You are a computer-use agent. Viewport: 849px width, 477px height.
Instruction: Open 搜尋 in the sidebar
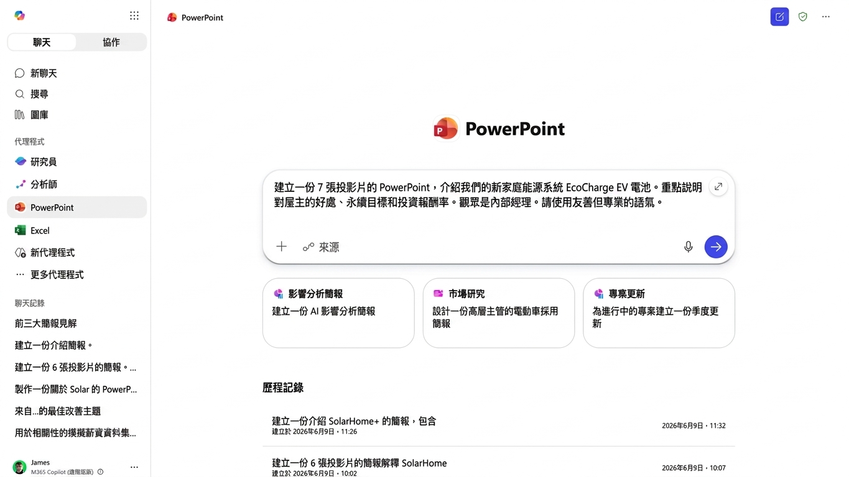click(x=77, y=94)
